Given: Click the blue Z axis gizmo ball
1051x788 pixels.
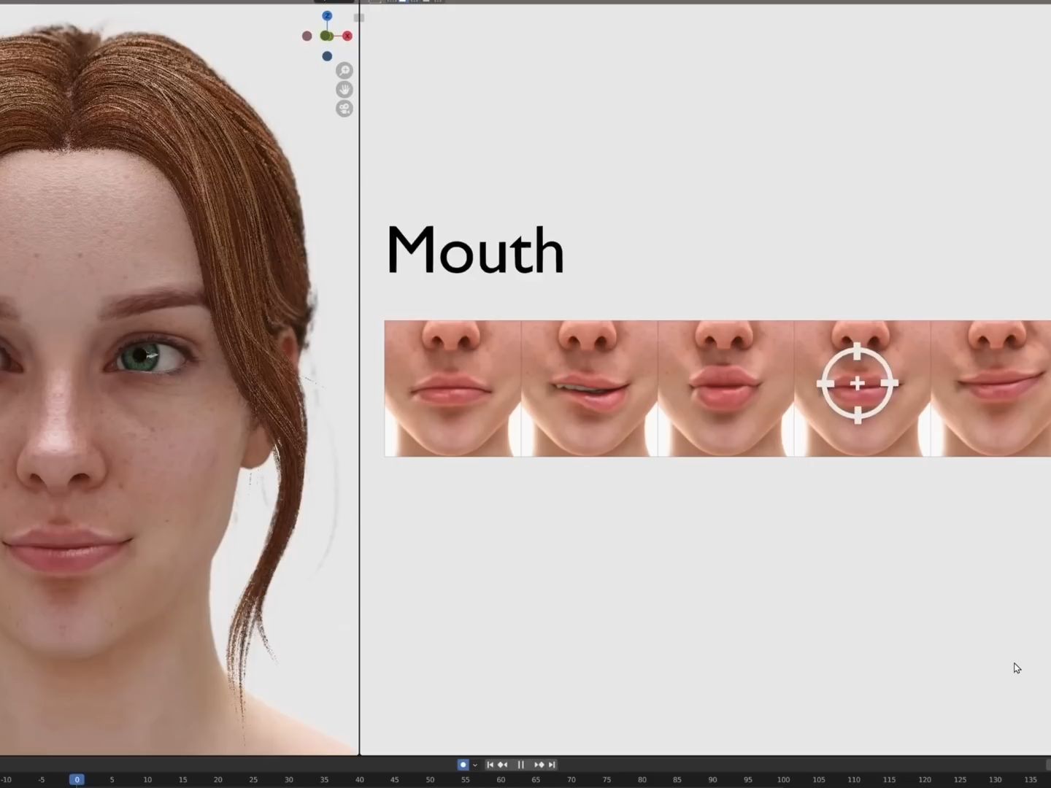Looking at the screenshot, I should [x=327, y=16].
